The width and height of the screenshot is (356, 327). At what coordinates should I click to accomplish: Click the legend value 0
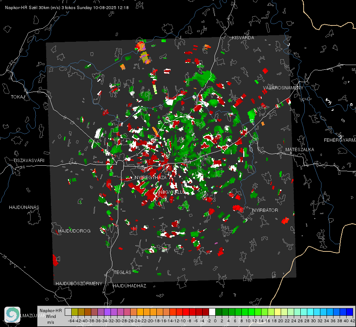click(215, 321)
